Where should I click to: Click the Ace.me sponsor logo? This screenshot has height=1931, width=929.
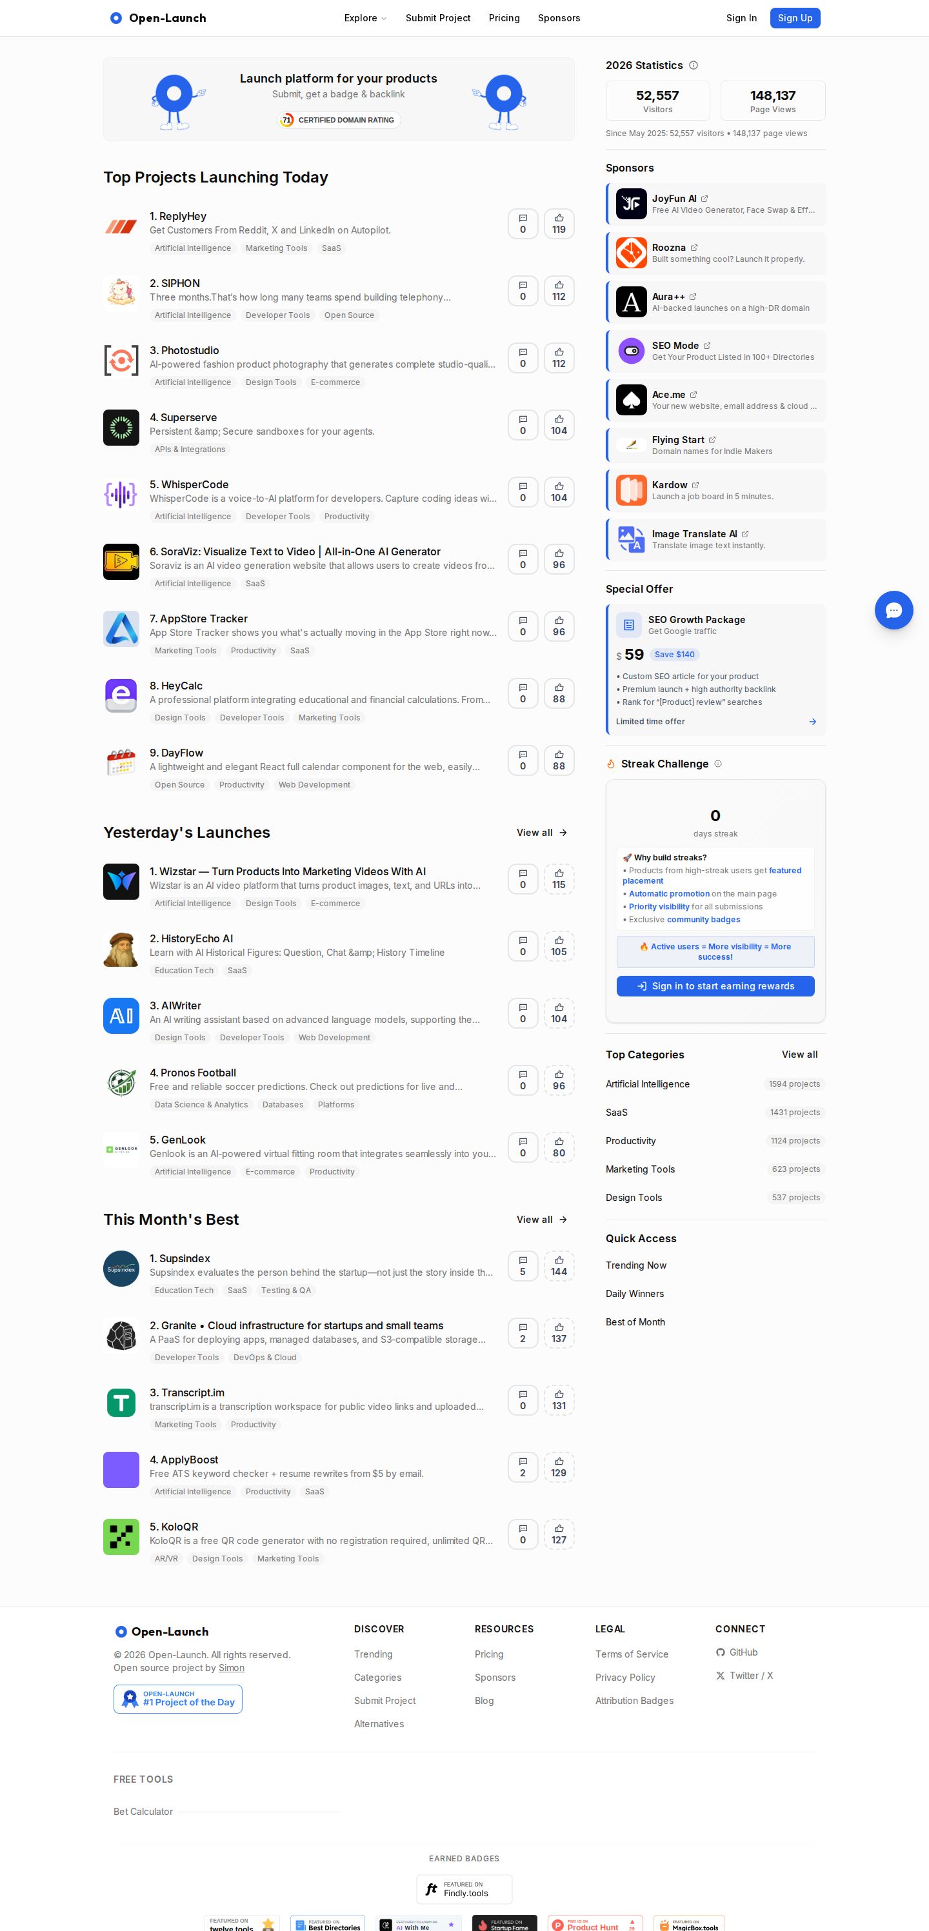tap(632, 399)
